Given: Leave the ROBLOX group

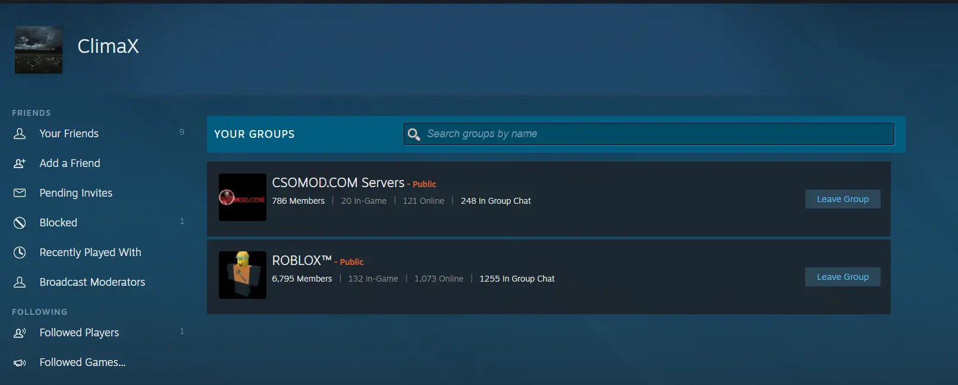Looking at the screenshot, I should tap(842, 277).
